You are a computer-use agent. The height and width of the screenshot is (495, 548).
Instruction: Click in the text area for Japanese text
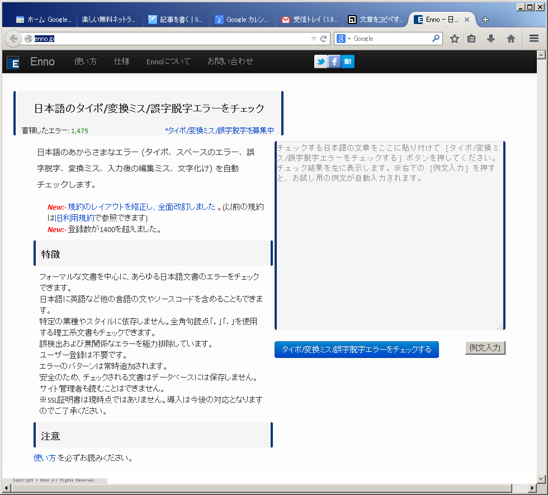click(x=390, y=235)
